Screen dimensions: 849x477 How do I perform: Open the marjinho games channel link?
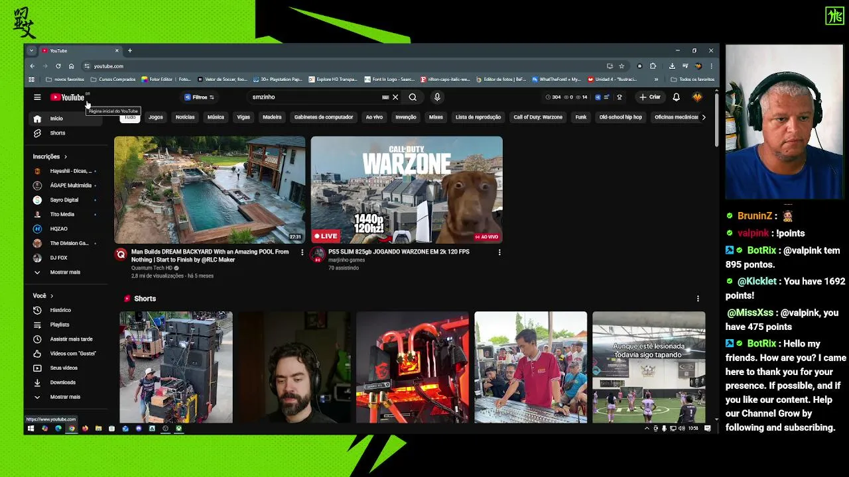pyautogui.click(x=346, y=260)
